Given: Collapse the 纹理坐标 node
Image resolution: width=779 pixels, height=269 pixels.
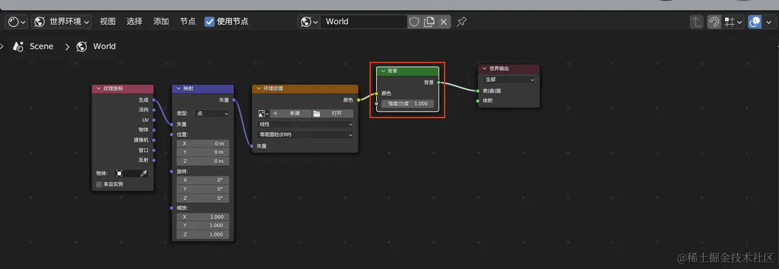Looking at the screenshot, I should tap(98, 88).
